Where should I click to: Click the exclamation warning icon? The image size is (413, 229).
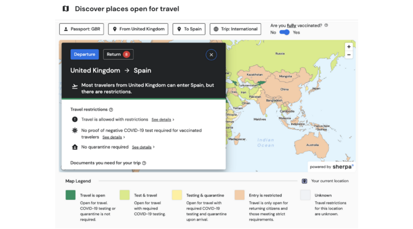[x=75, y=119]
